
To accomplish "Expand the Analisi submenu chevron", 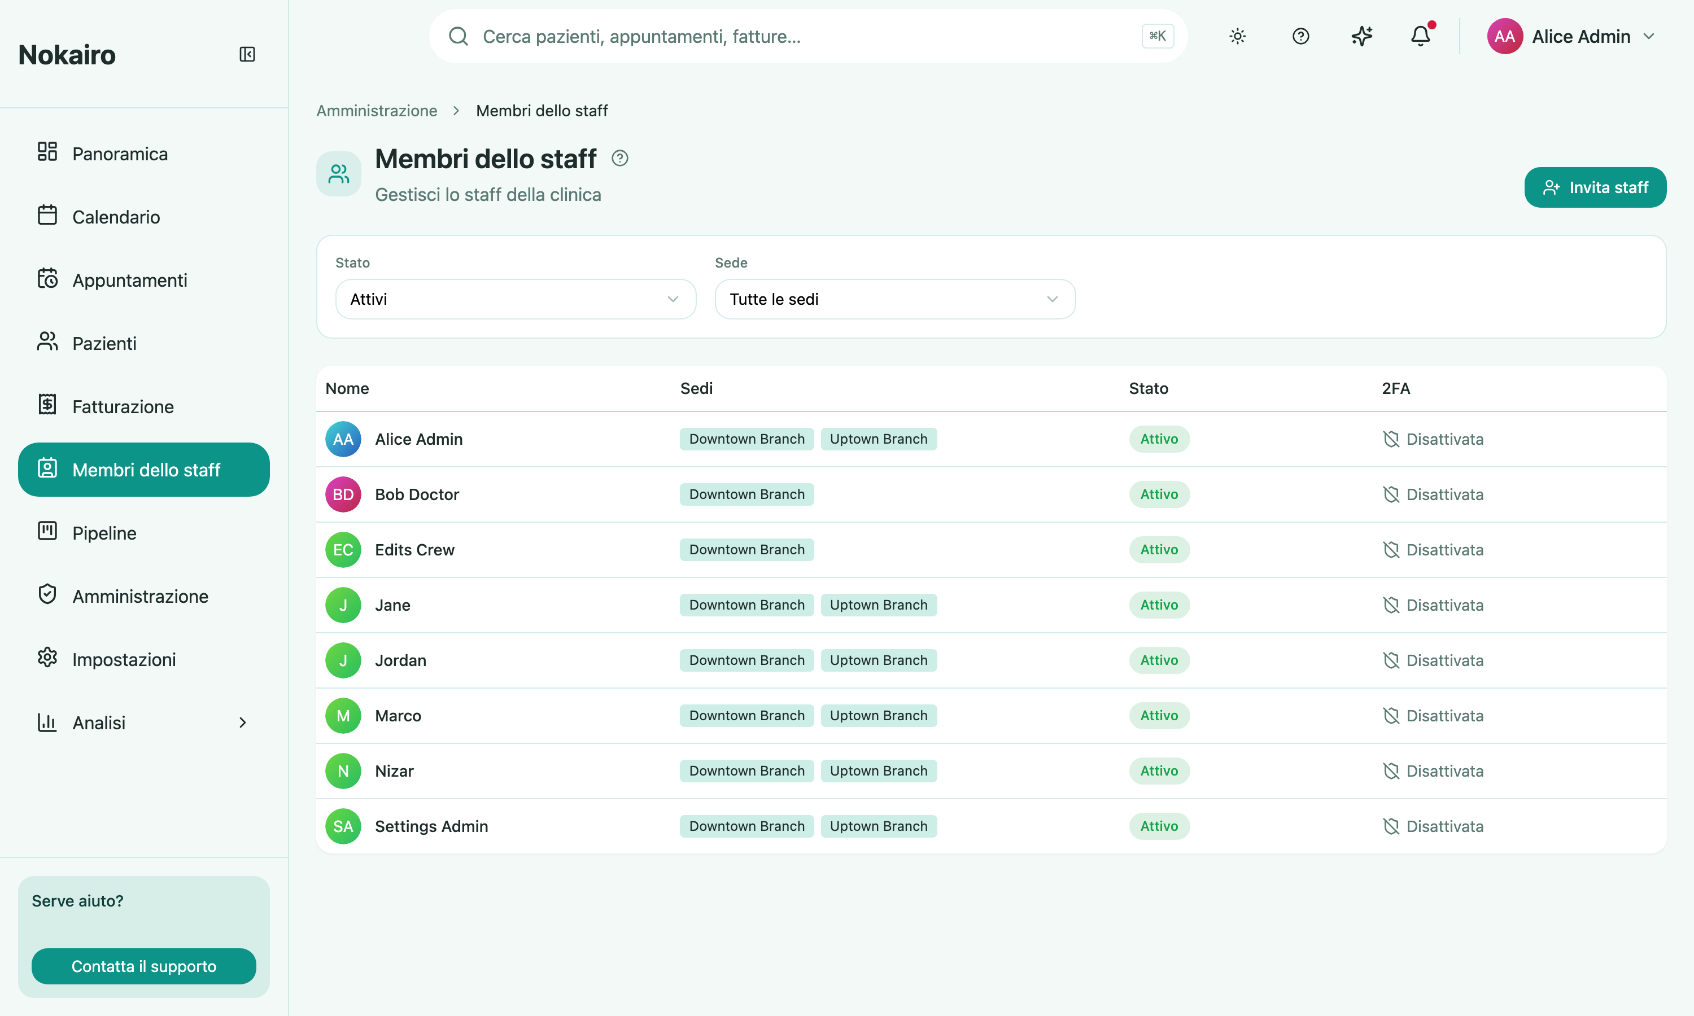I will 242,722.
